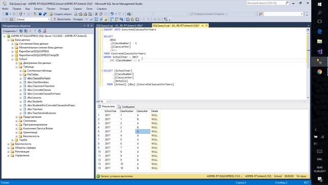This screenshot has height=185, width=328.
Task: Open Google Chrome from taskbar
Action: click(320, 72)
